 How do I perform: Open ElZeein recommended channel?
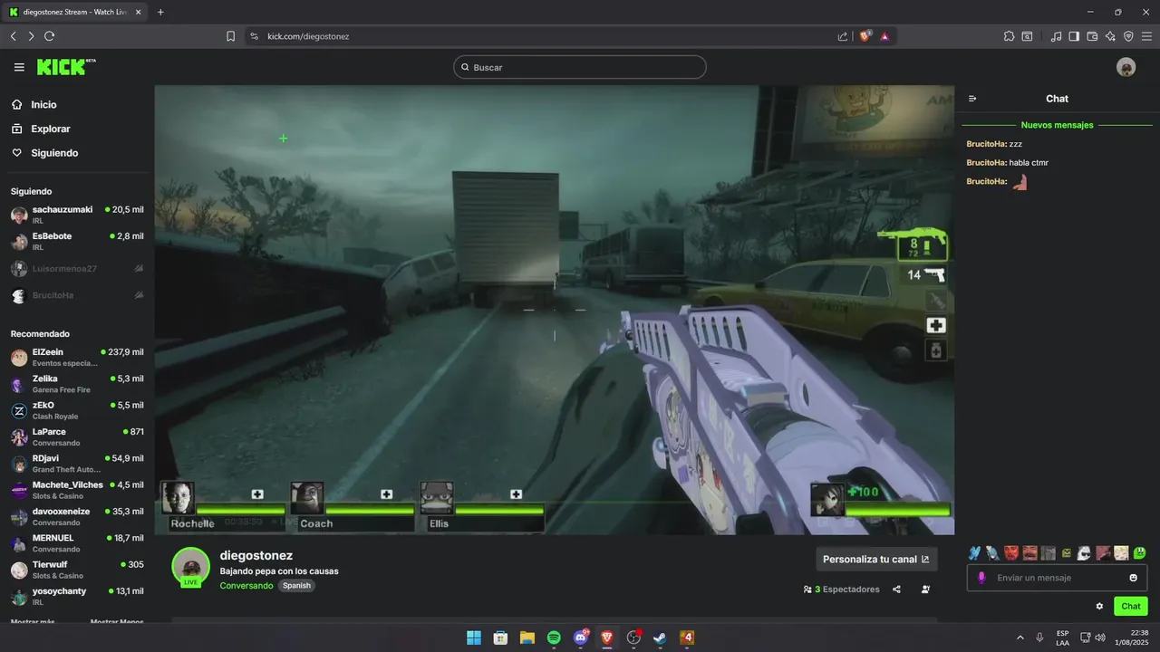[77, 357]
